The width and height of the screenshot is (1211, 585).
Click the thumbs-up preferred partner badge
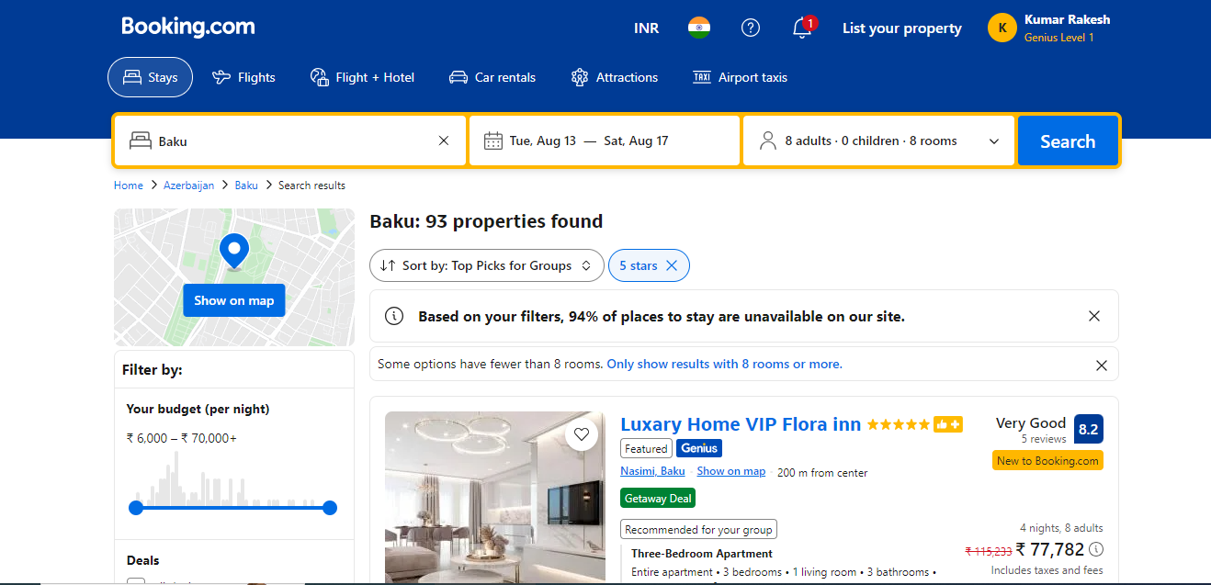click(x=948, y=424)
